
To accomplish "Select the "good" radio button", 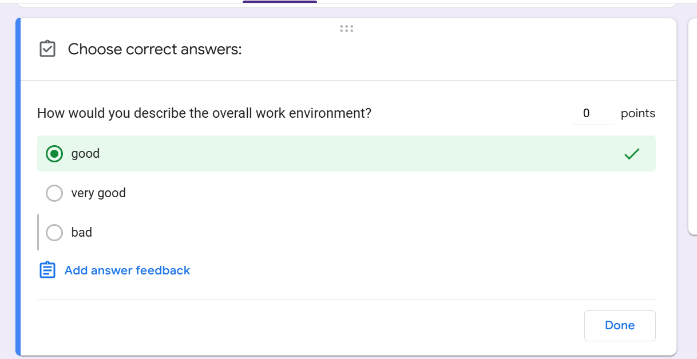I will (54, 154).
